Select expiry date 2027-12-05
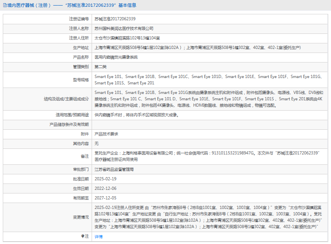This screenshot has height=244, width=331. click(x=106, y=198)
